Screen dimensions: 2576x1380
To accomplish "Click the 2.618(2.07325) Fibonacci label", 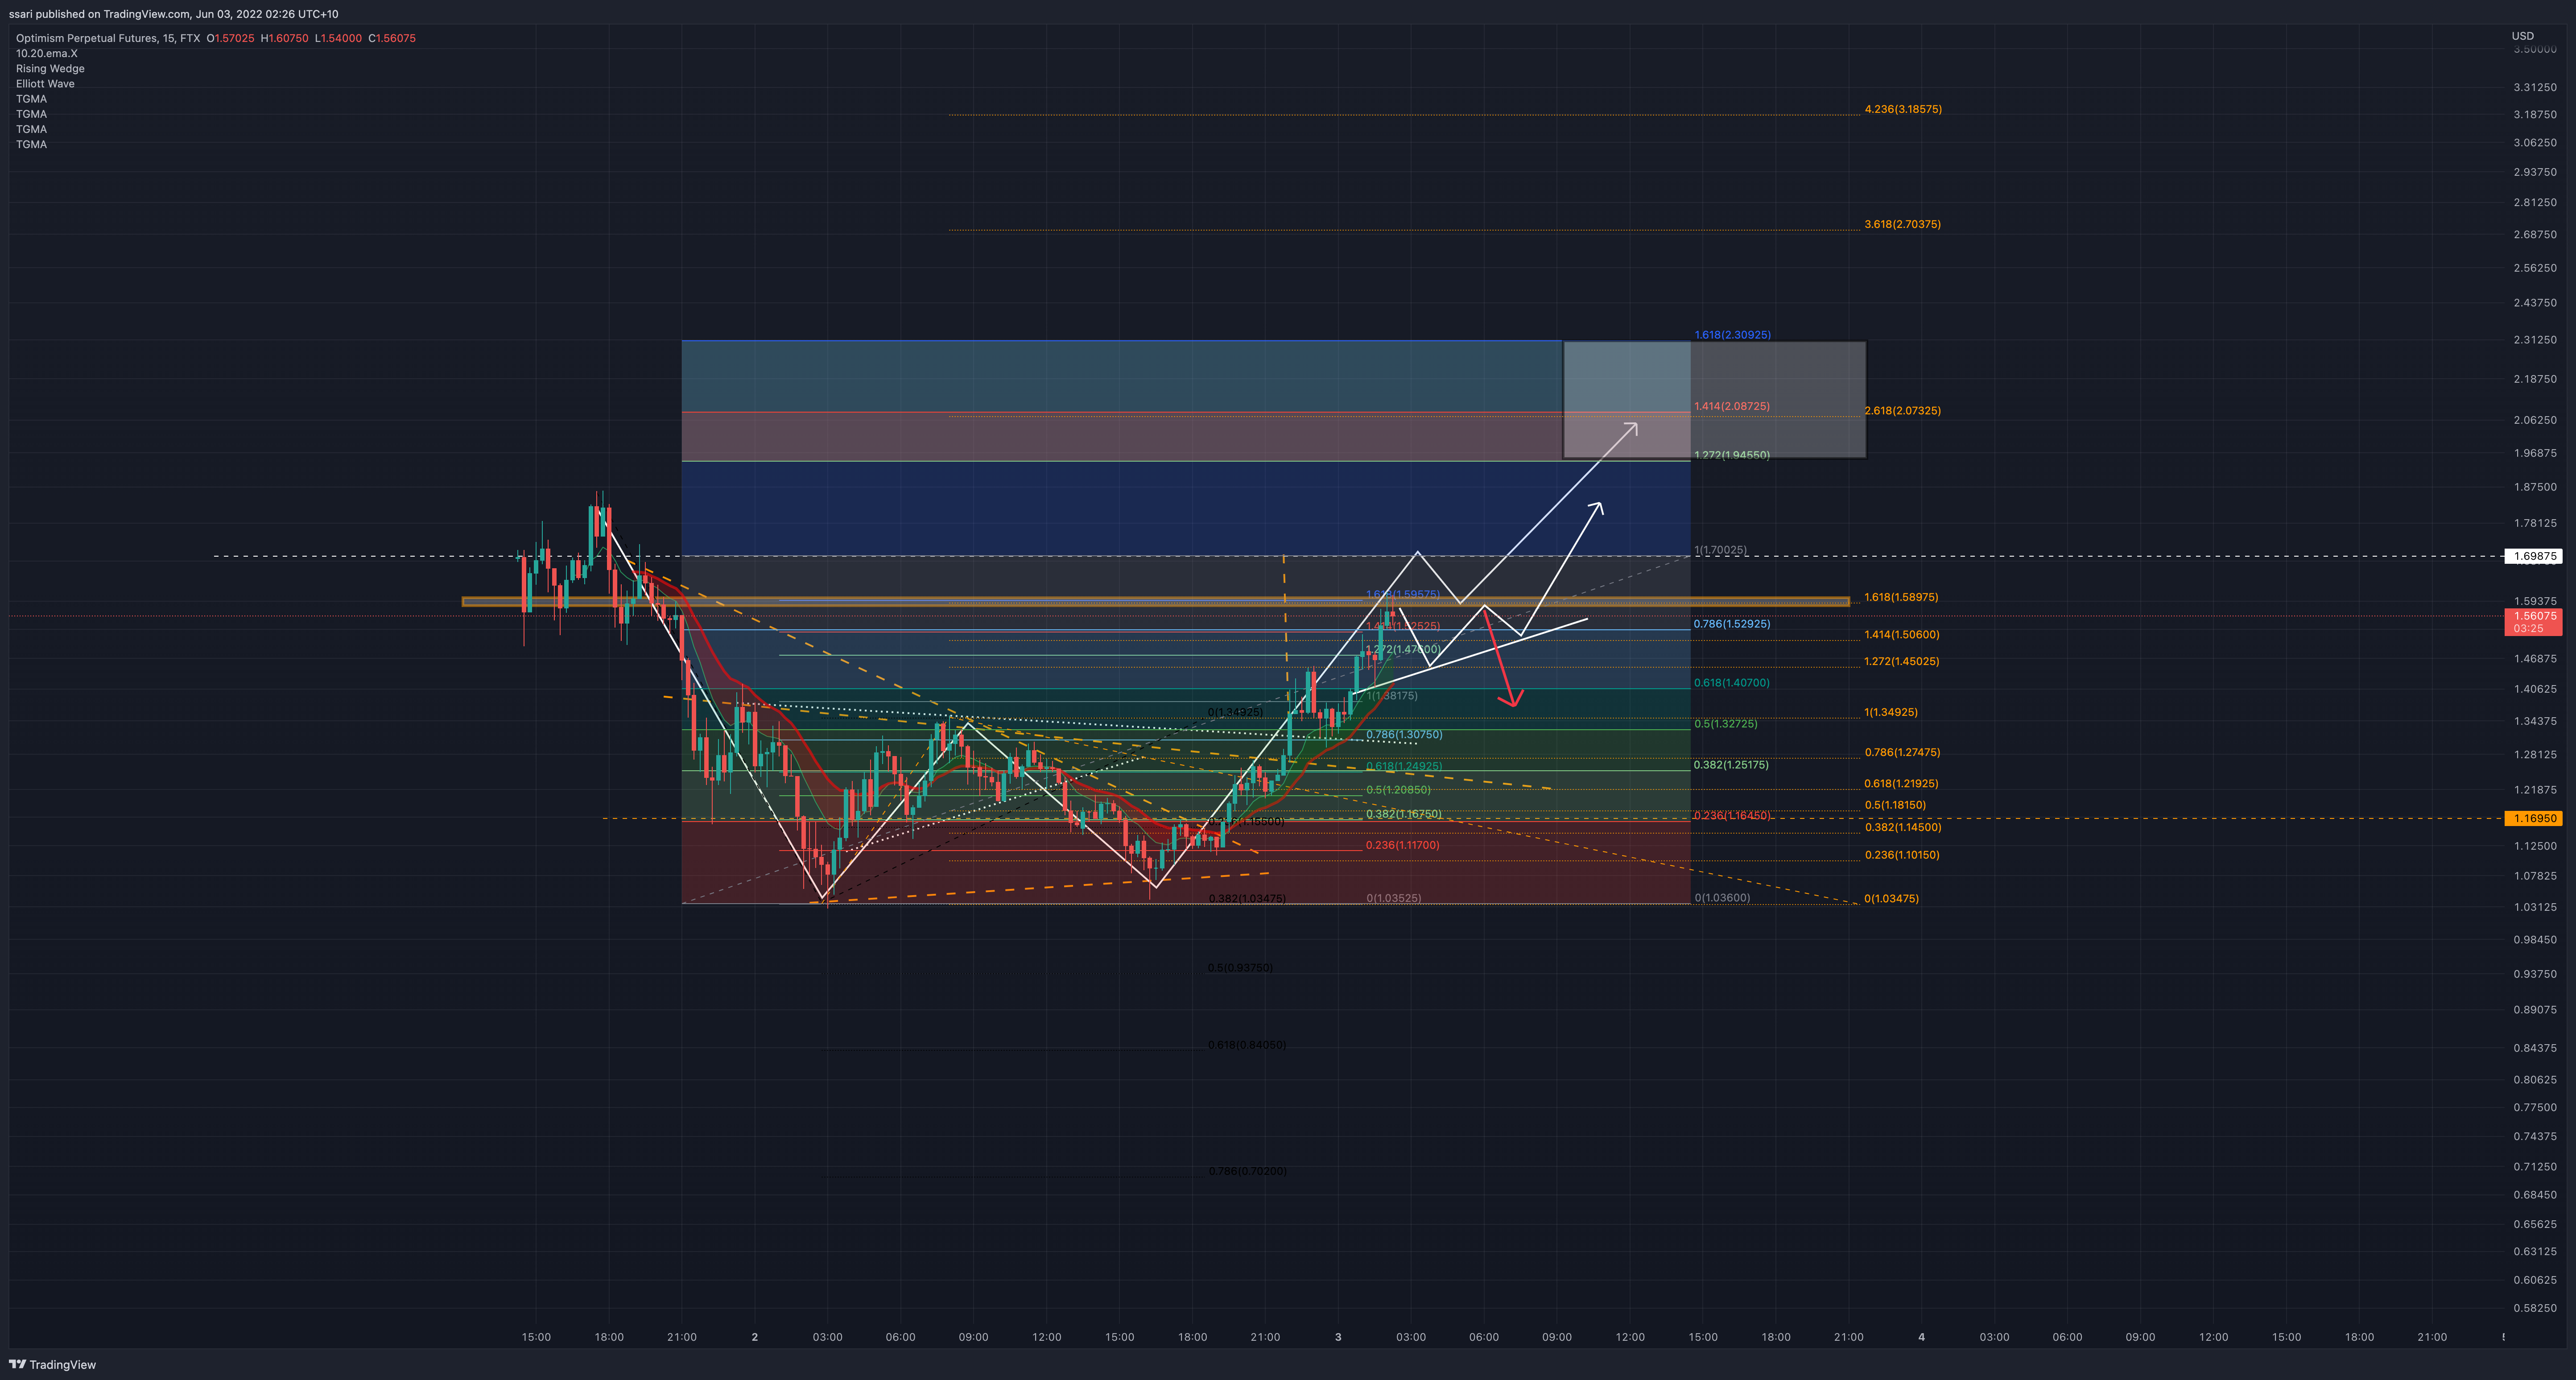I will point(1902,410).
